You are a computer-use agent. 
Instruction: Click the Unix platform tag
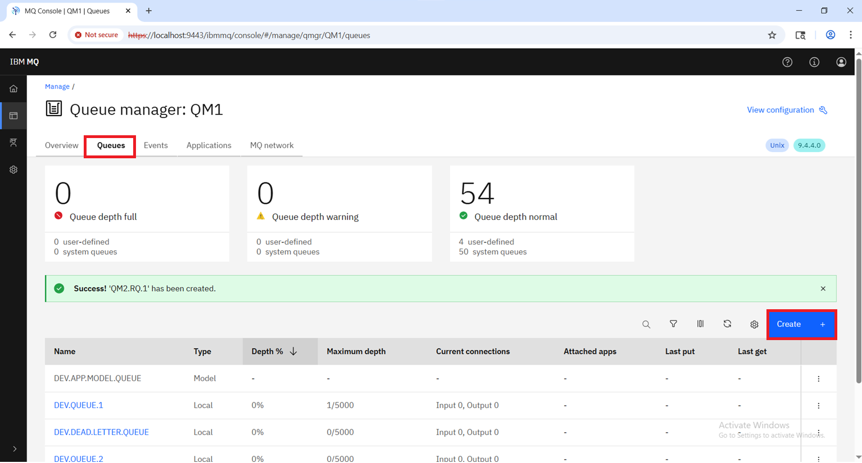(x=777, y=145)
